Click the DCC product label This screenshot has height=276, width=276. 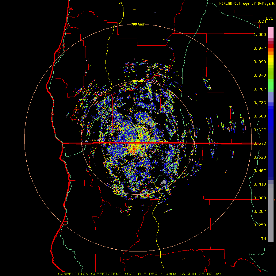269,18
